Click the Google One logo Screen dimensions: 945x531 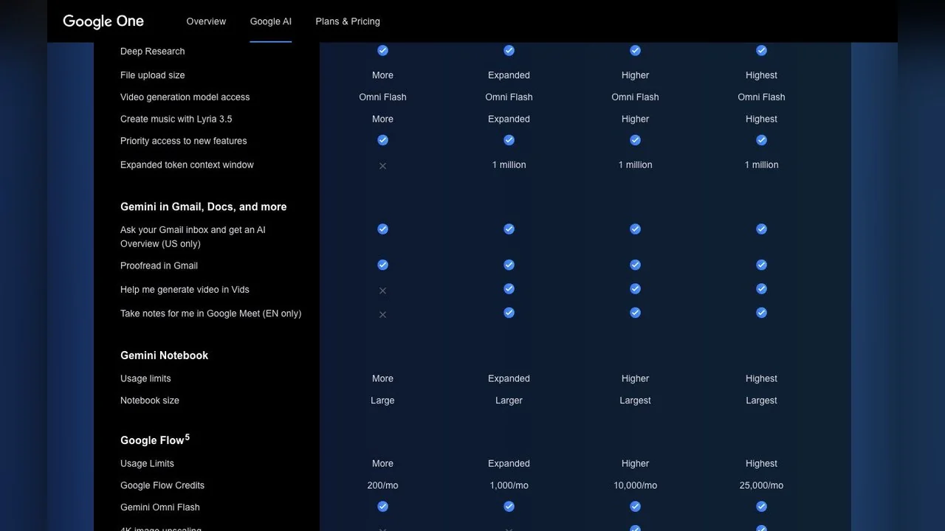pos(103,21)
